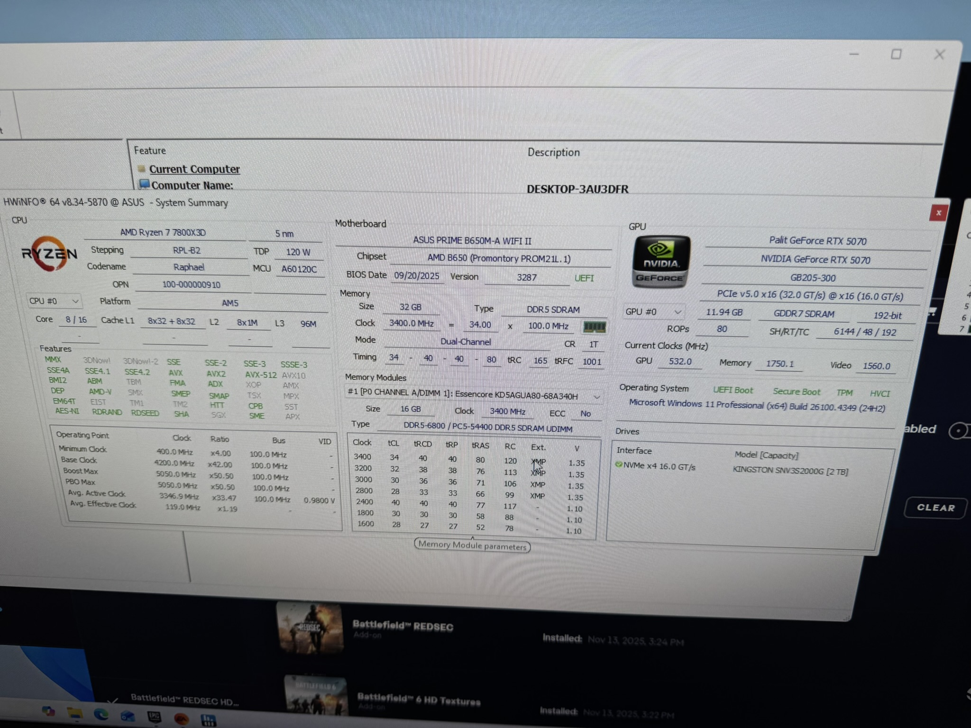Click the Memory Module parameters button
The height and width of the screenshot is (728, 971).
pyautogui.click(x=472, y=545)
